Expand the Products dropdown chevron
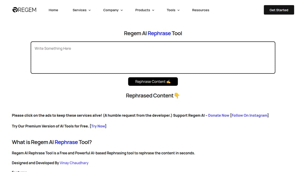Image resolution: width=306 pixels, height=172 pixels. (153, 10)
